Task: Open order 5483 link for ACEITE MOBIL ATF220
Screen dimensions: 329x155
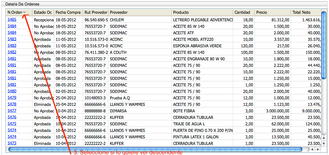Action: (x=12, y=39)
